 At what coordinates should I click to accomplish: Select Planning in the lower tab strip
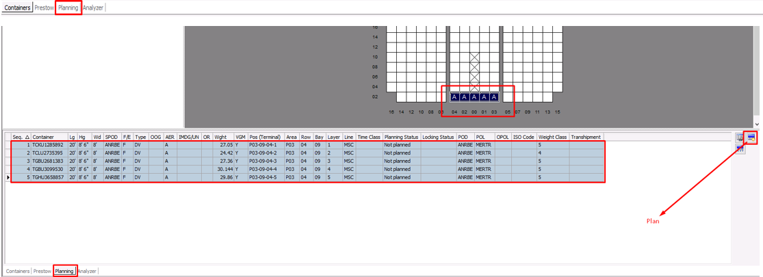point(65,271)
